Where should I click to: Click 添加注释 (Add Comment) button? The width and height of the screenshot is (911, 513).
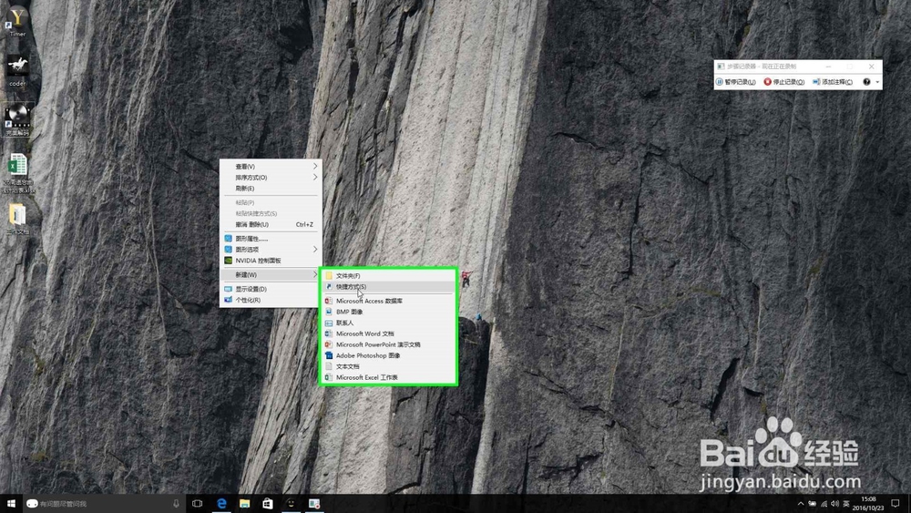(833, 82)
